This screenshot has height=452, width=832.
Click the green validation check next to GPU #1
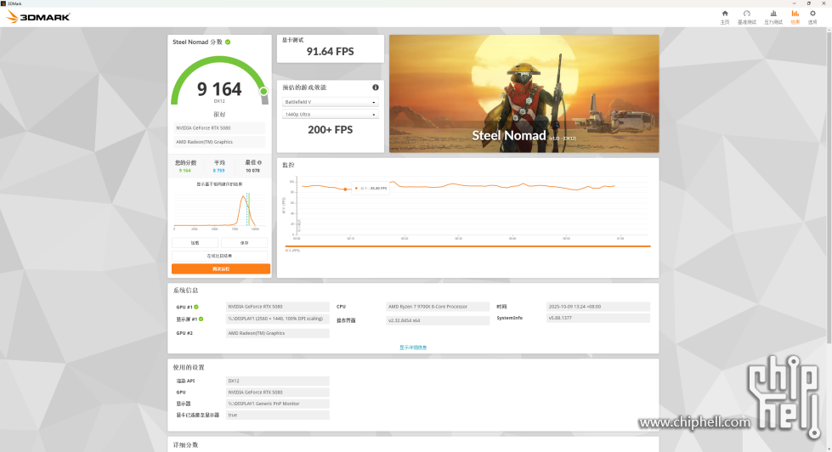pos(196,307)
